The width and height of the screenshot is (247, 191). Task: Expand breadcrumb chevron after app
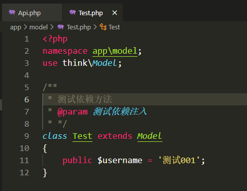(x=25, y=27)
